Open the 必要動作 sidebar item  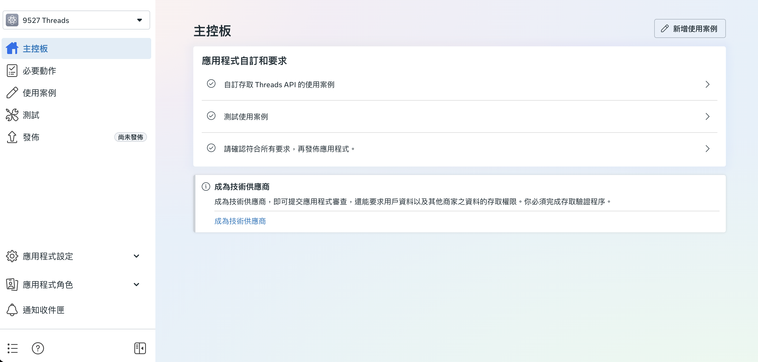(x=76, y=71)
